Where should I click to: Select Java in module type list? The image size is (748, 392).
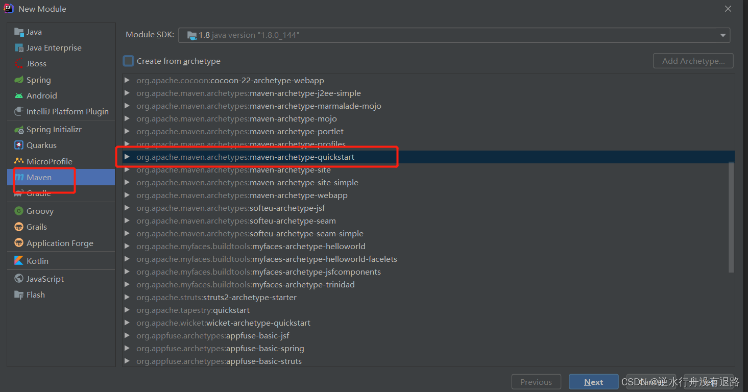(61, 32)
